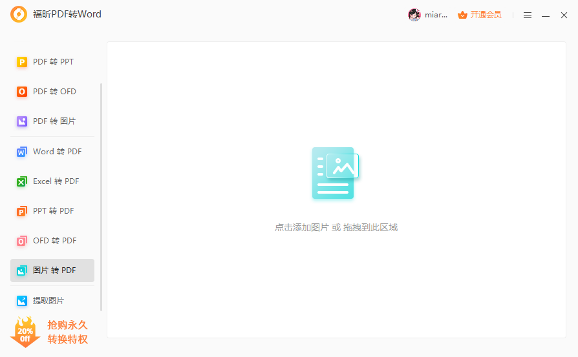Click the 图片 转 PDF teal icon
578x357 pixels.
(x=22, y=270)
